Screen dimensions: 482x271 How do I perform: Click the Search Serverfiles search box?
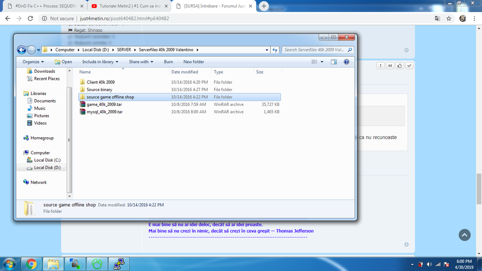[x=318, y=50]
